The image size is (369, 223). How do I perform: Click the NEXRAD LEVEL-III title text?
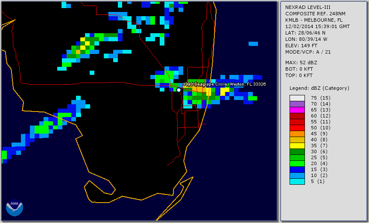pos(308,7)
